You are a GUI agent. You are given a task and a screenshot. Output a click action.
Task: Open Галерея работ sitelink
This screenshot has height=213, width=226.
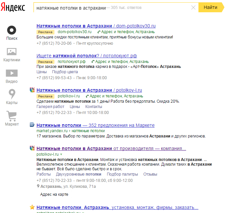pos(50,107)
